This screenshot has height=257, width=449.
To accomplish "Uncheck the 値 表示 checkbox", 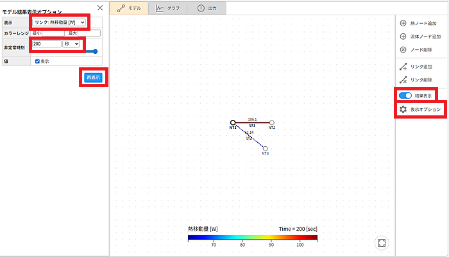I will pyautogui.click(x=37, y=62).
